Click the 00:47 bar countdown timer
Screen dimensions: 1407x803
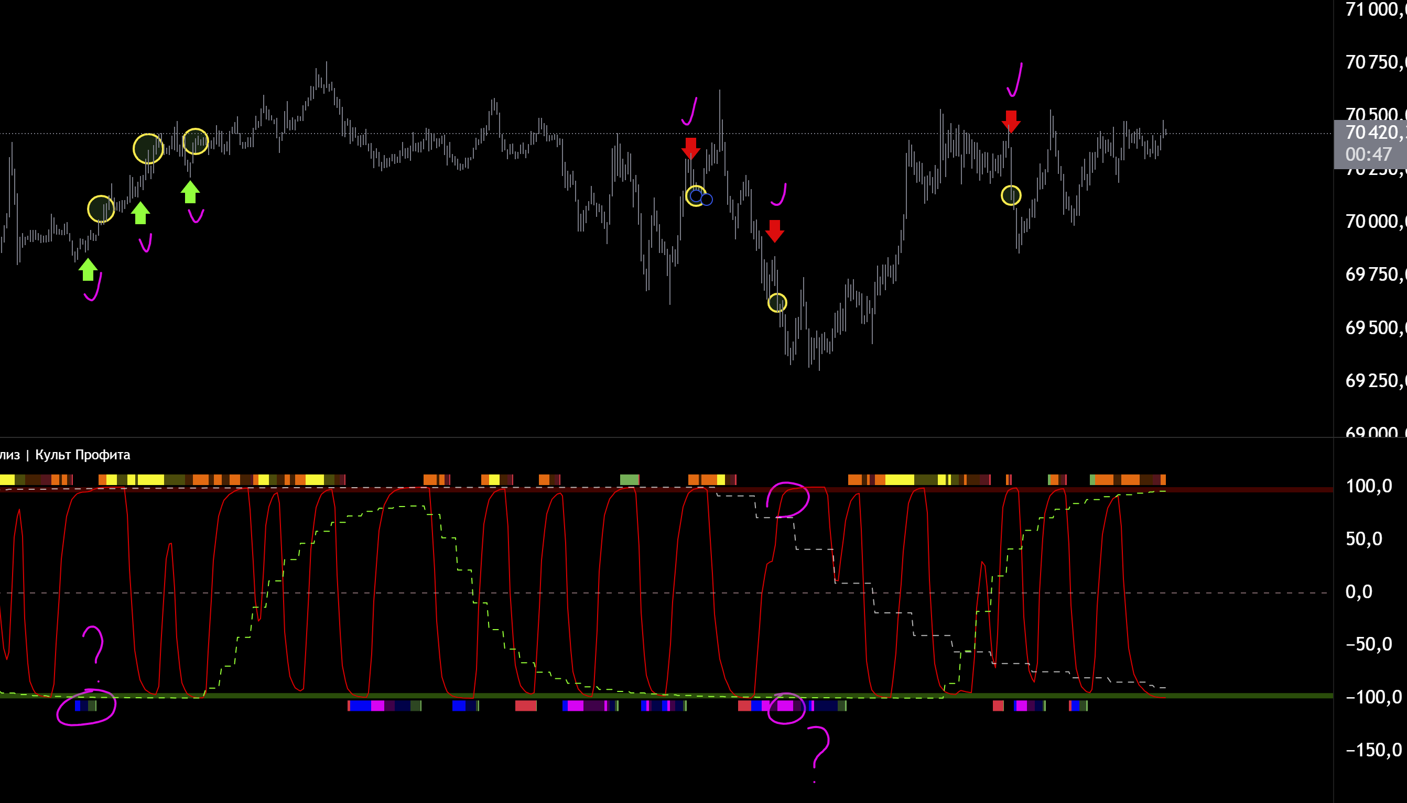[x=1368, y=155]
